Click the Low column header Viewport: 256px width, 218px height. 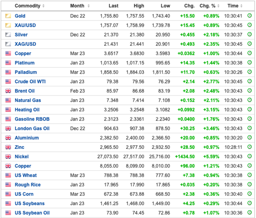coord(165,6)
